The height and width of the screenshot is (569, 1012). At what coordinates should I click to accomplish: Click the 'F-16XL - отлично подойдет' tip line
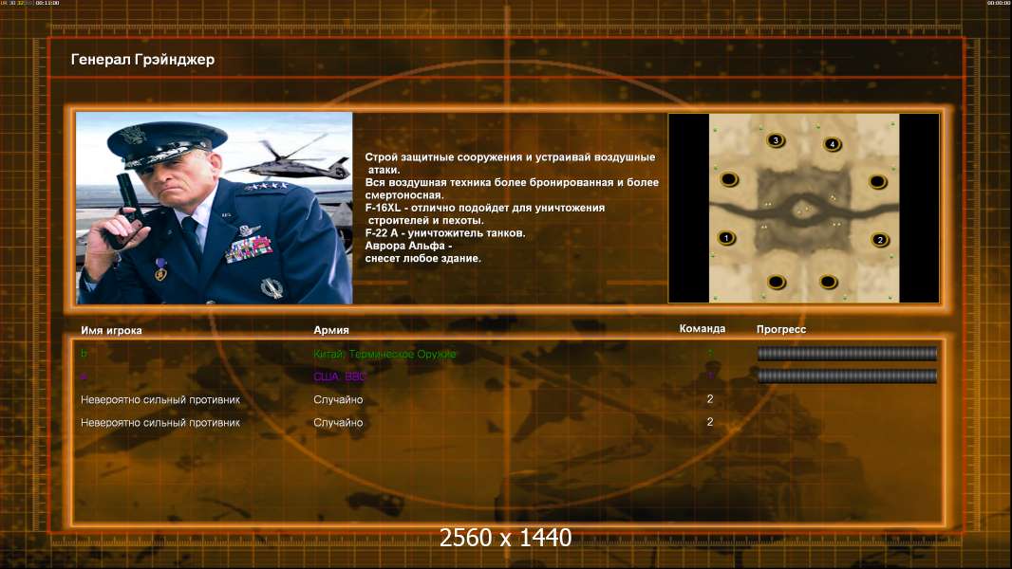point(485,208)
